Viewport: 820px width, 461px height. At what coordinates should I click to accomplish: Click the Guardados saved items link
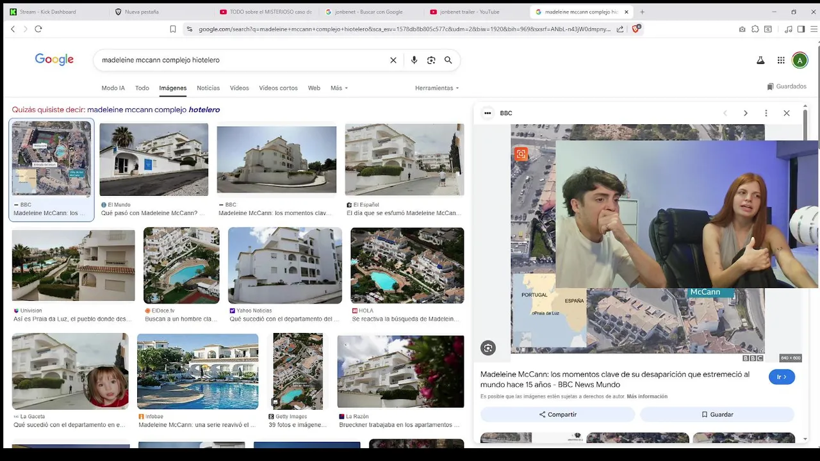787,86
